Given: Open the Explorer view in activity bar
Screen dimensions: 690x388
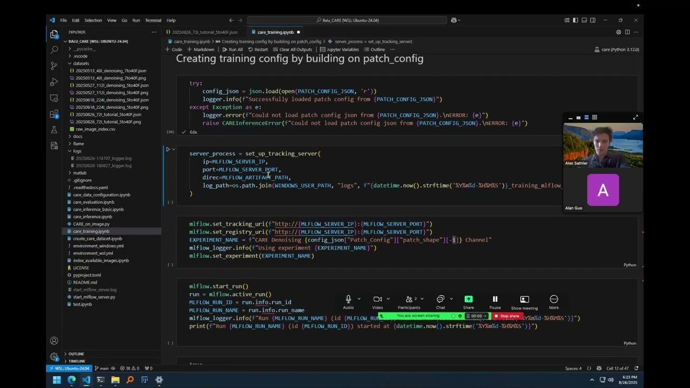Looking at the screenshot, I should [54, 34].
